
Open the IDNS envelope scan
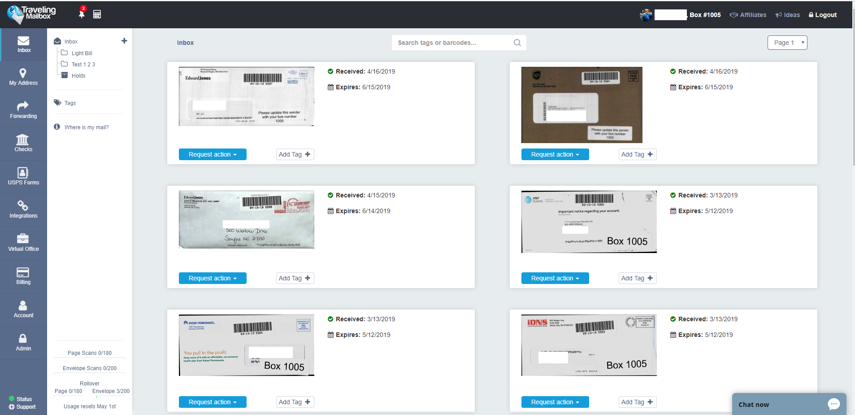pos(589,345)
